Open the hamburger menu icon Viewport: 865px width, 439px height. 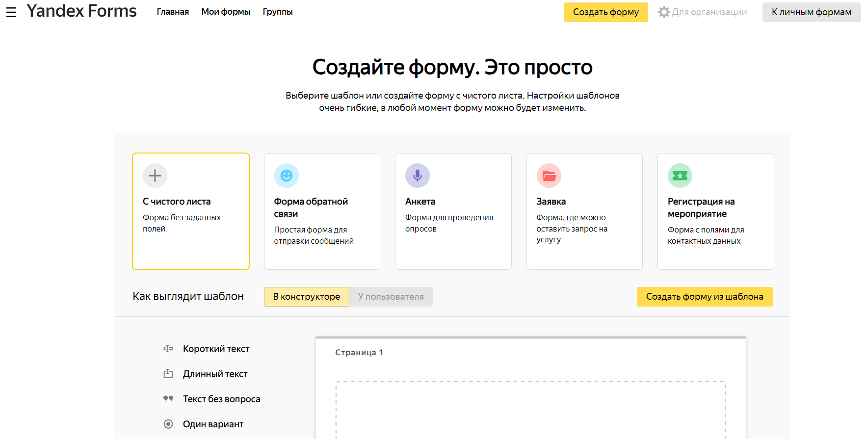click(x=11, y=12)
